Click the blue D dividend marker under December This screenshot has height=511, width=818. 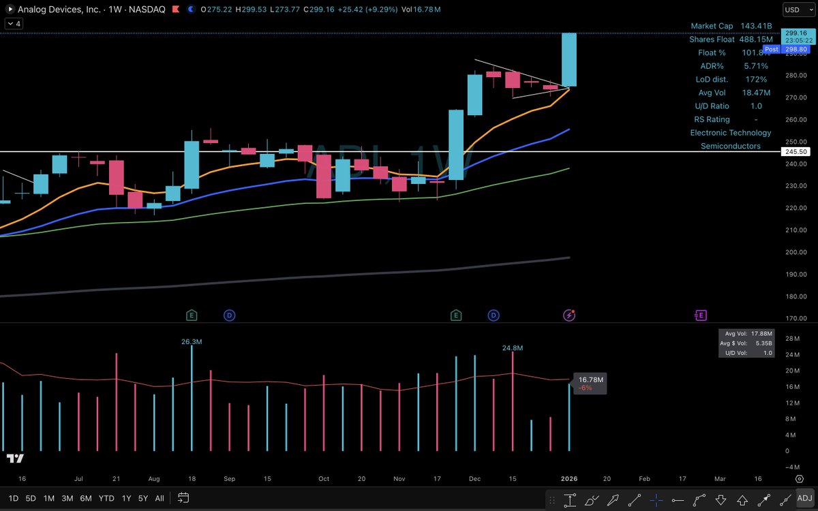494,315
